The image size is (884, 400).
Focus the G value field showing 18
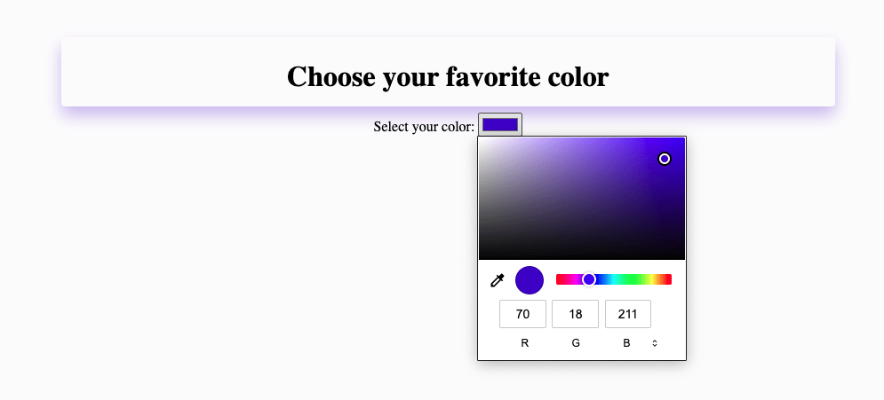tap(575, 314)
